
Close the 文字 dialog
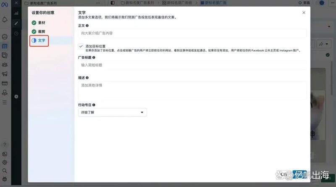(x=304, y=13)
